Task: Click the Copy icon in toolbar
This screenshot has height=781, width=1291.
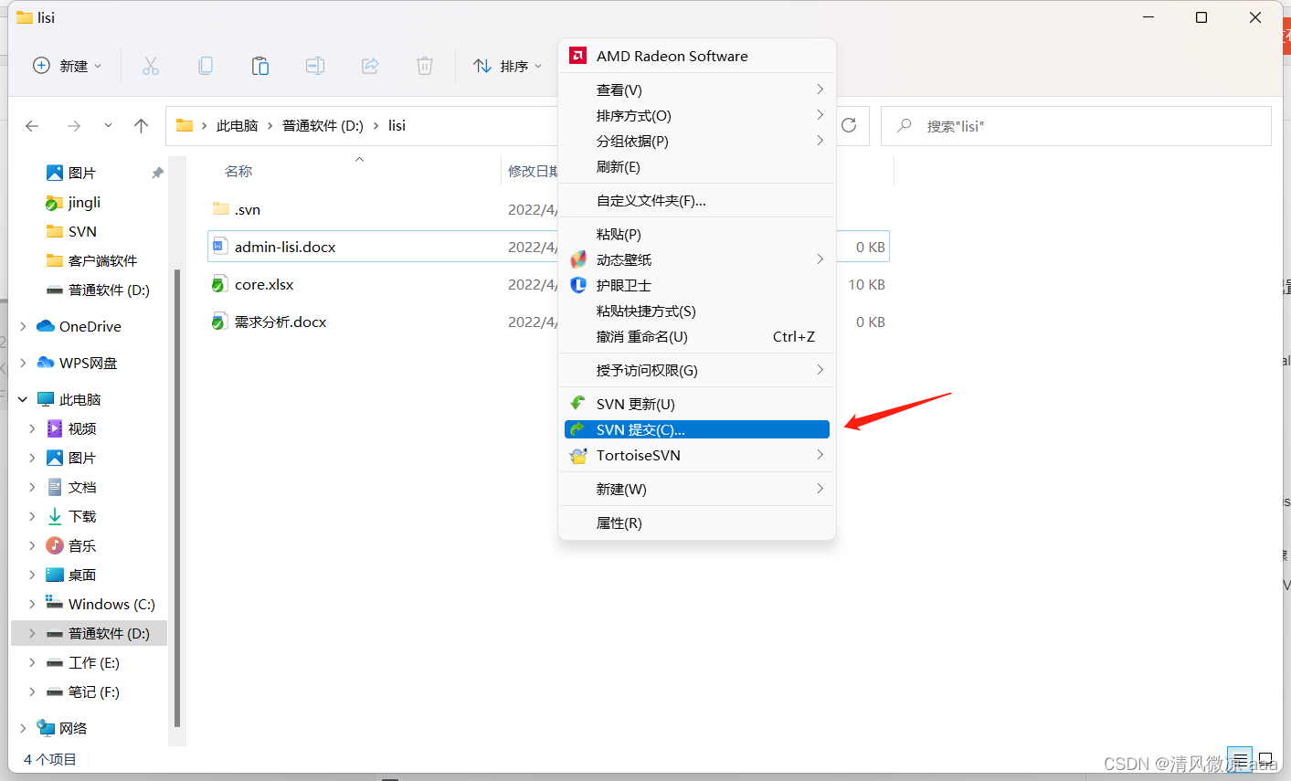Action: pos(206,66)
